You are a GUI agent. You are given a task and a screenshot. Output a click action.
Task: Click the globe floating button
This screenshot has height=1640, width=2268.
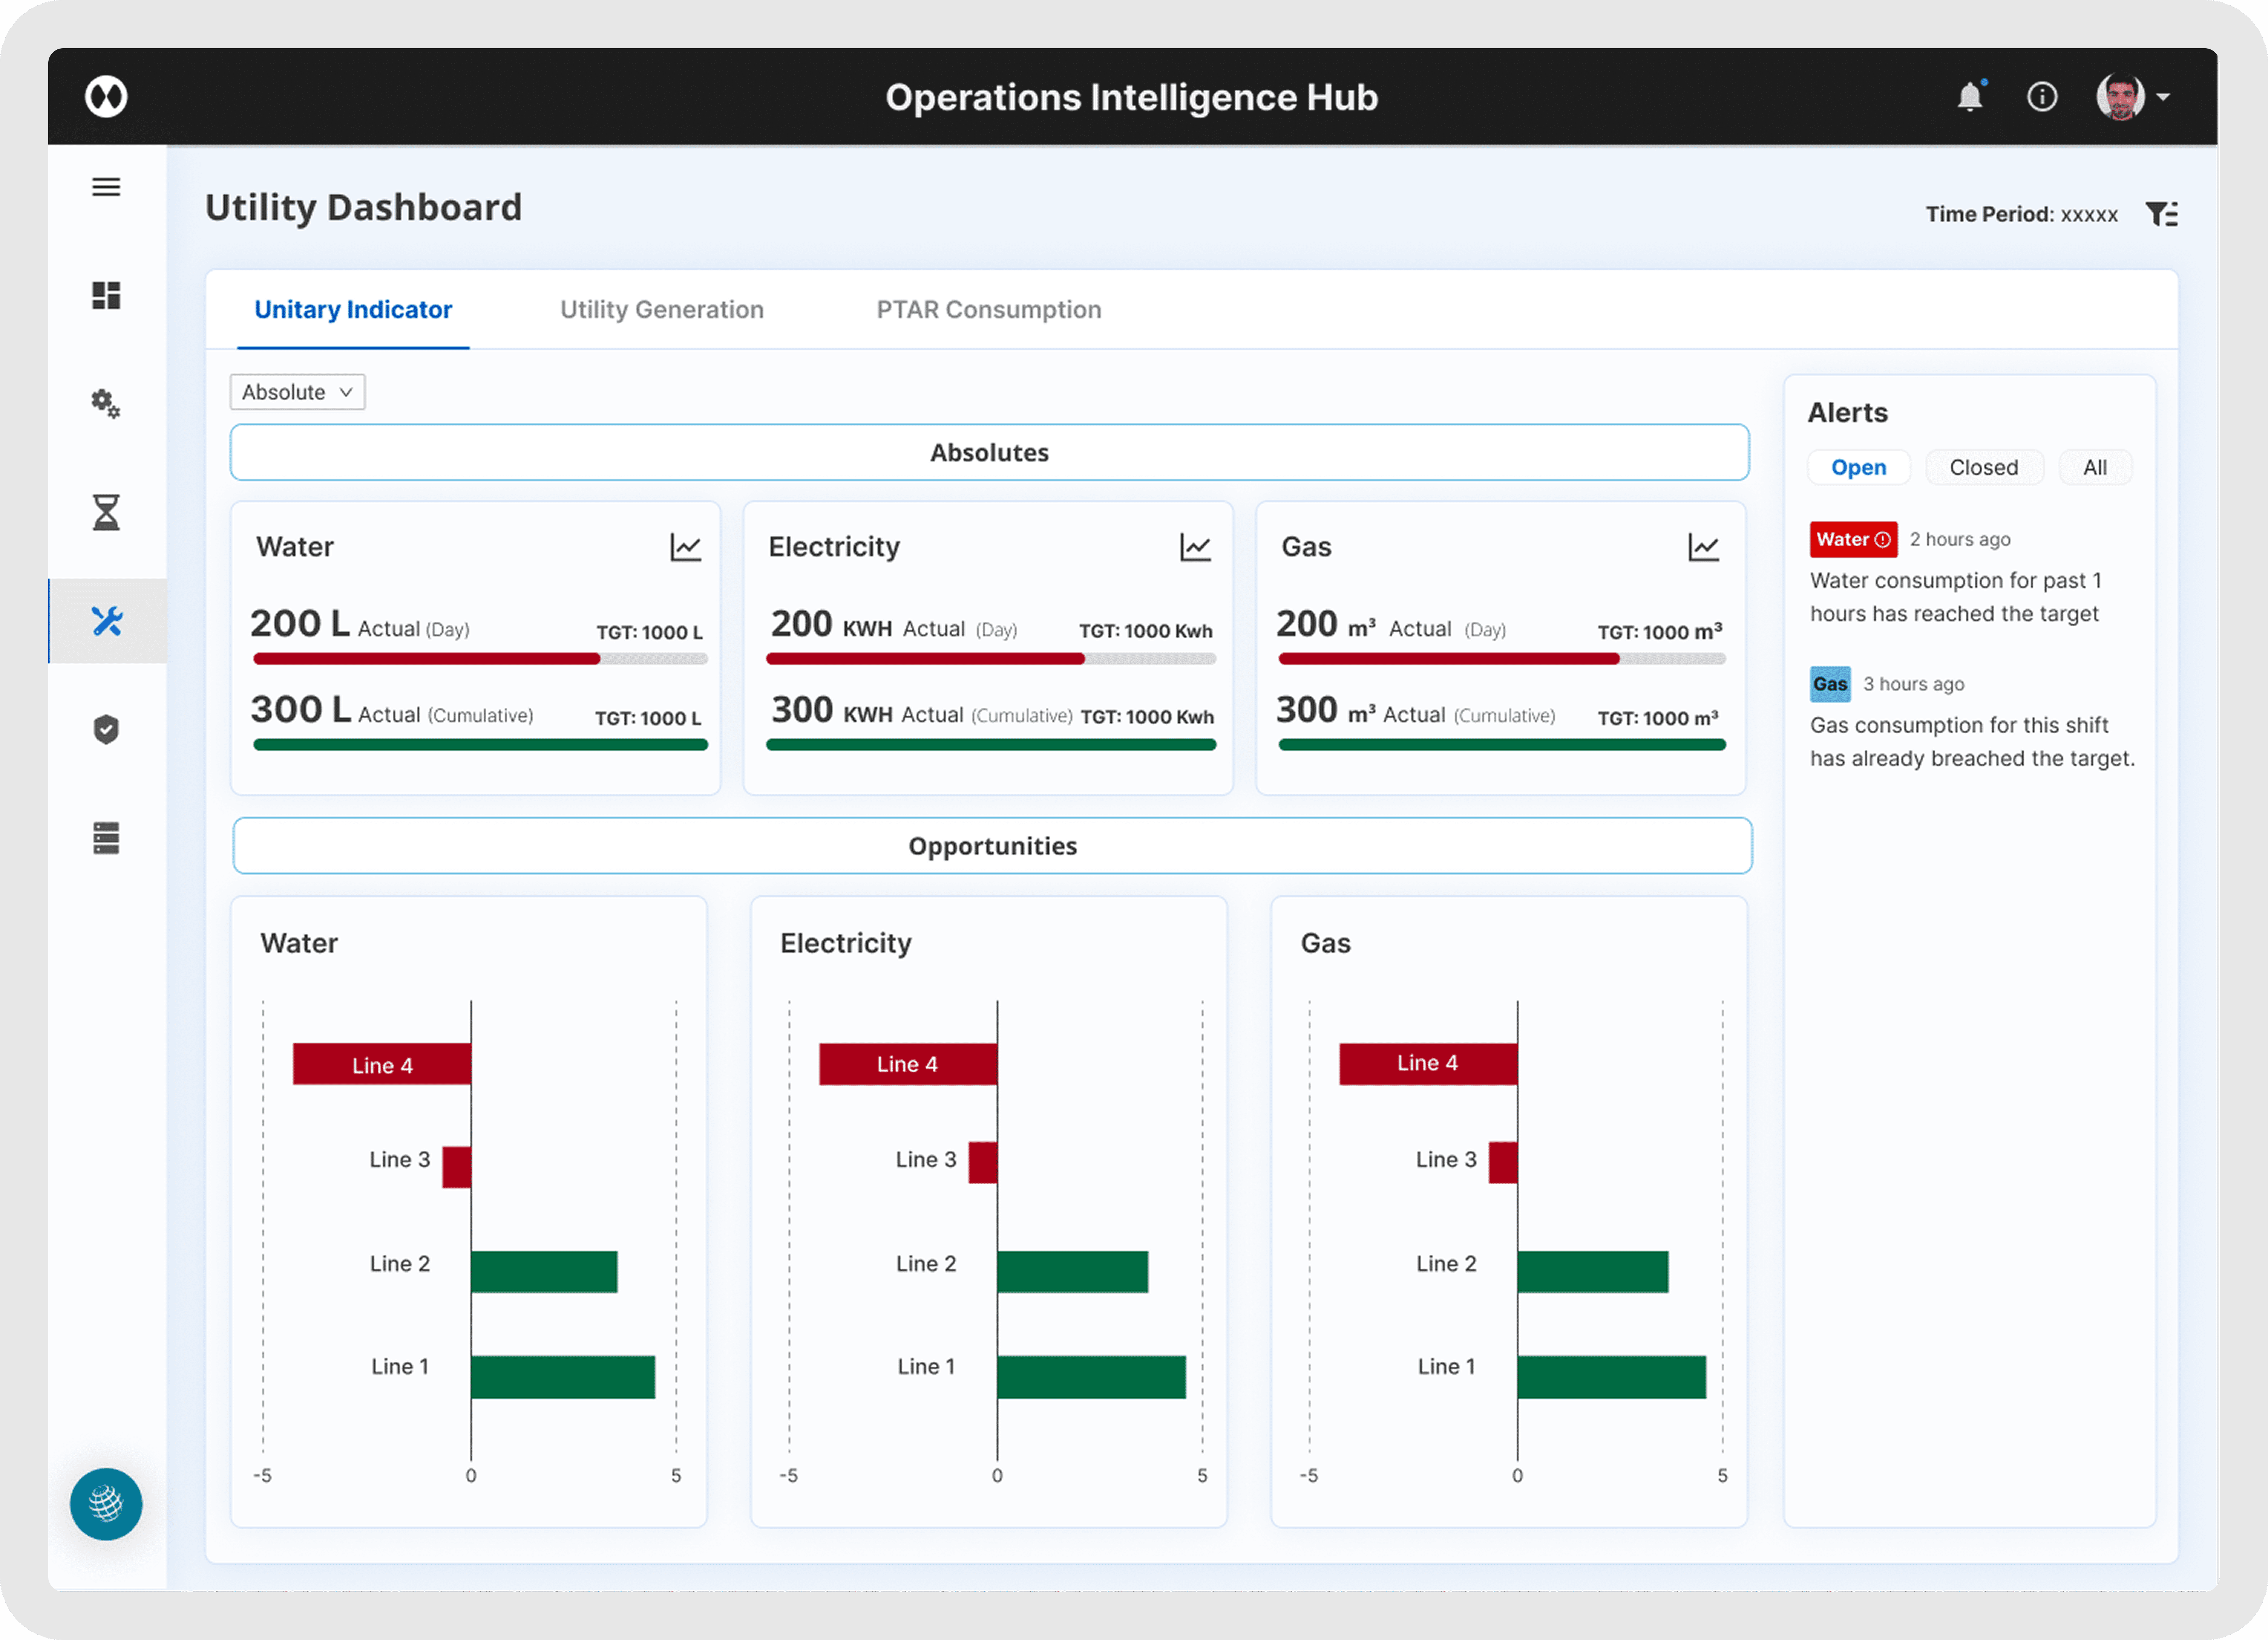pos(106,1503)
